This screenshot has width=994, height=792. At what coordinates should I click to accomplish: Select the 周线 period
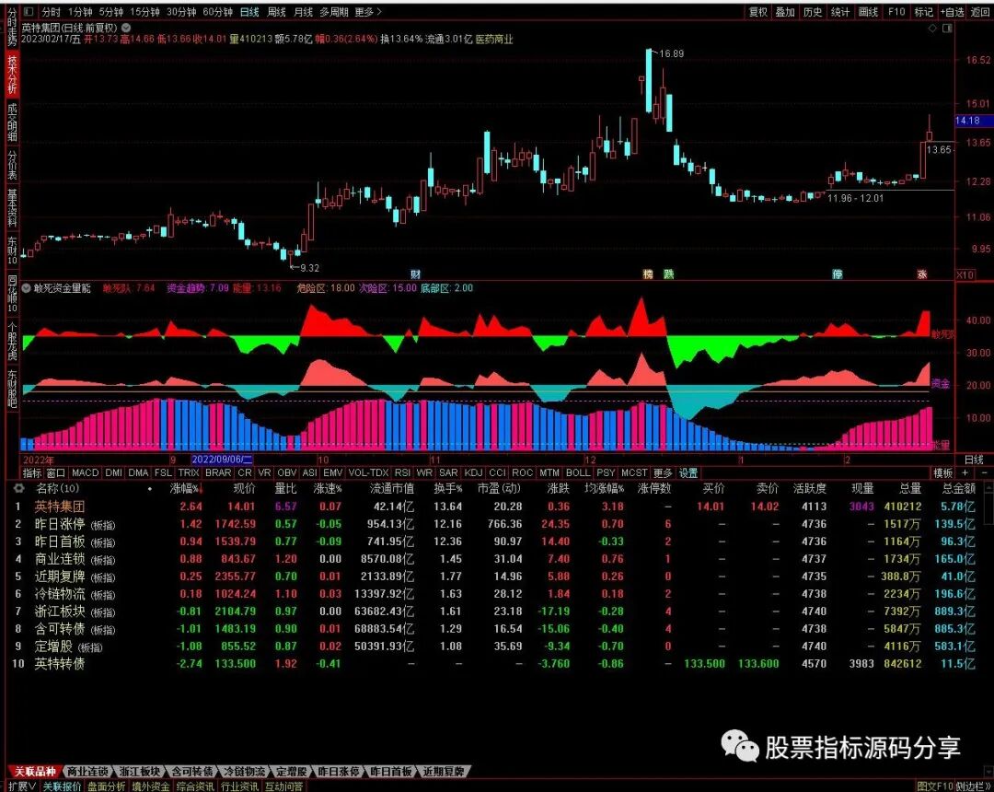(x=276, y=12)
